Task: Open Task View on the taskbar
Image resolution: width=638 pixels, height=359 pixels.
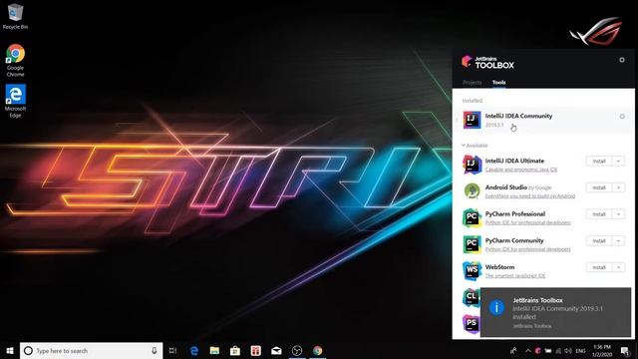Action: tap(172, 350)
